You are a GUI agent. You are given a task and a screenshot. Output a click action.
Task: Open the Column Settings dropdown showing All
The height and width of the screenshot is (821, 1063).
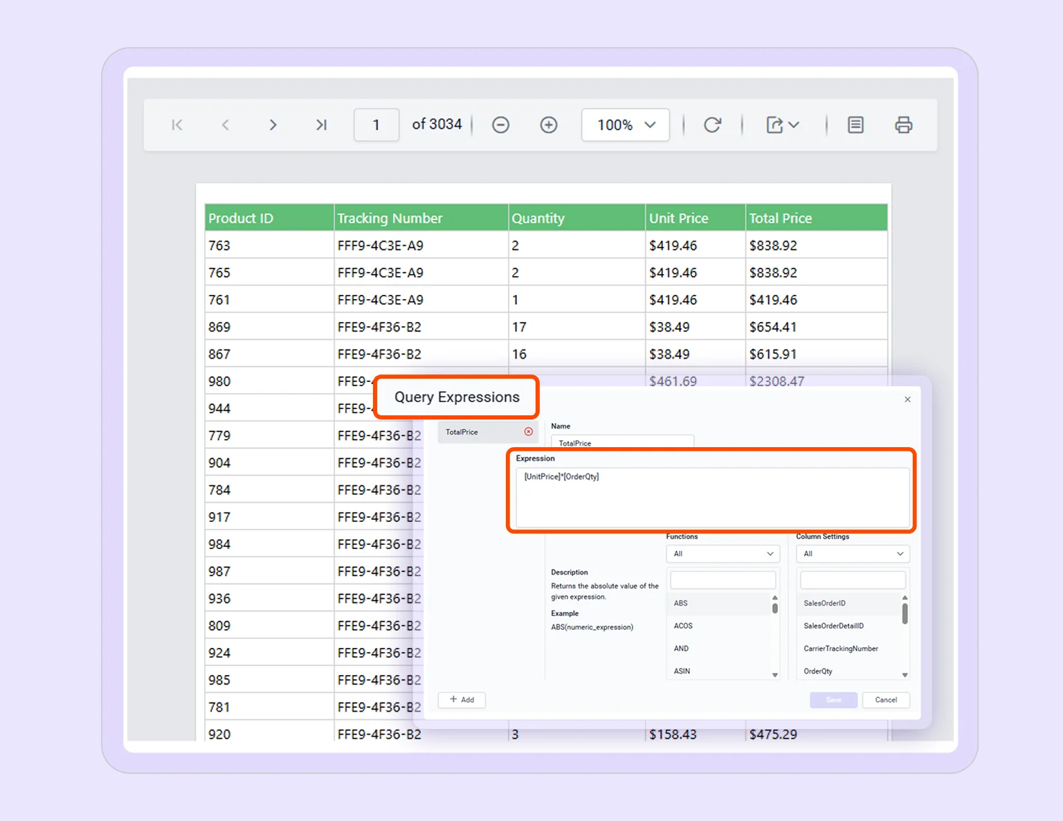tap(851, 553)
